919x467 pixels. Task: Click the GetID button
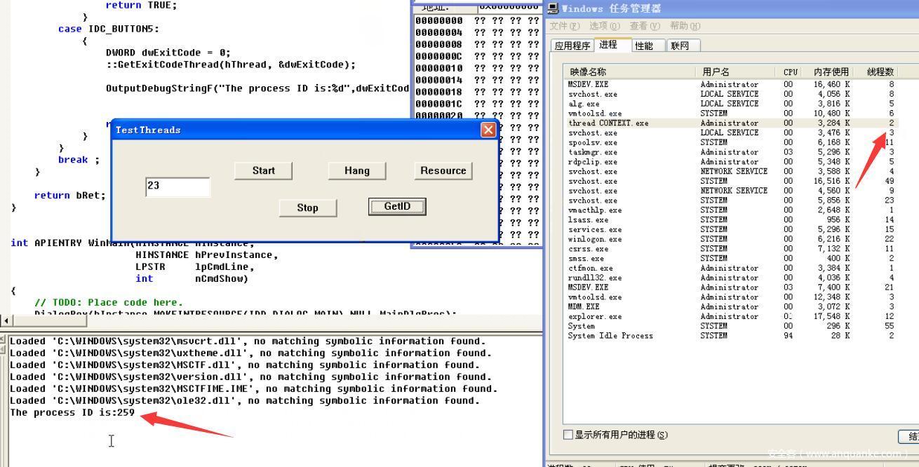coord(397,207)
